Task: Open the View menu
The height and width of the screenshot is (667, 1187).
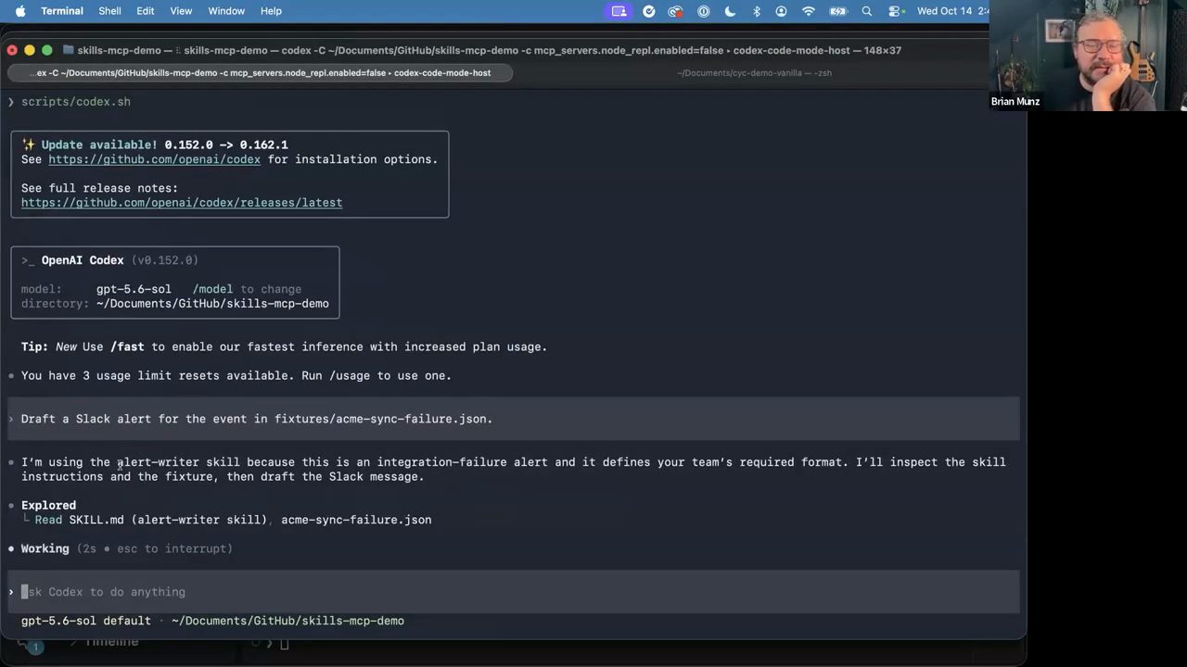Action: [x=181, y=11]
